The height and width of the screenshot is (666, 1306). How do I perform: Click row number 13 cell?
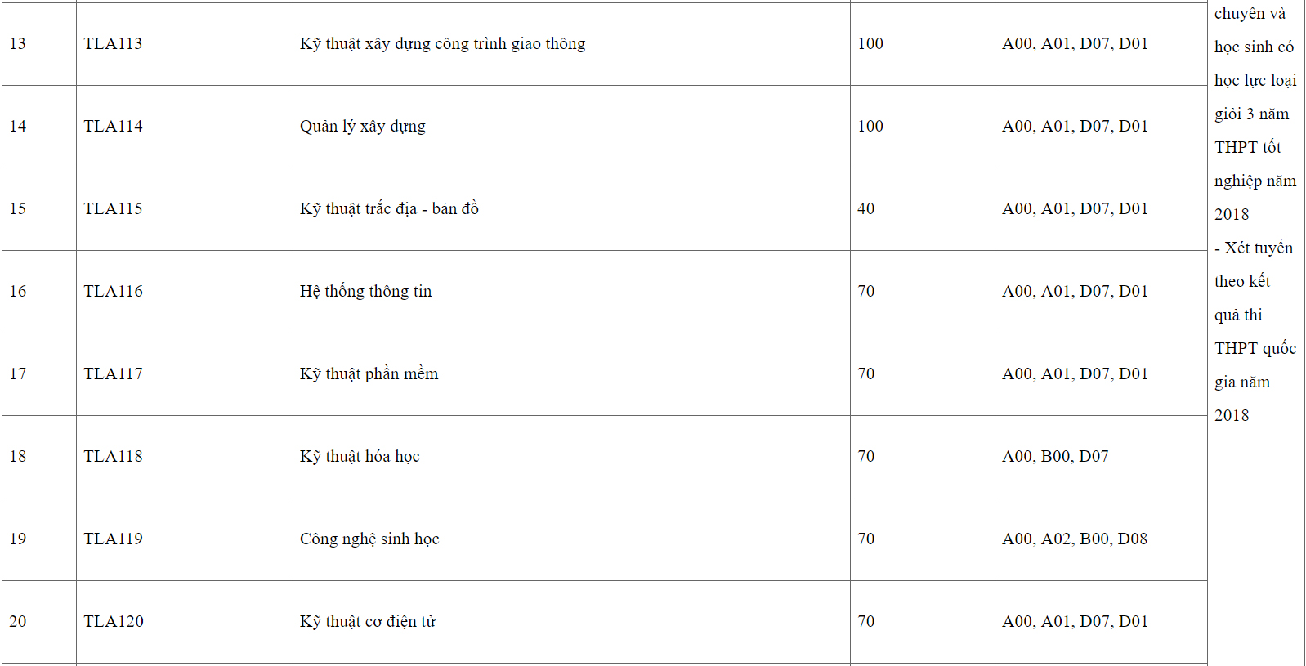click(x=18, y=44)
